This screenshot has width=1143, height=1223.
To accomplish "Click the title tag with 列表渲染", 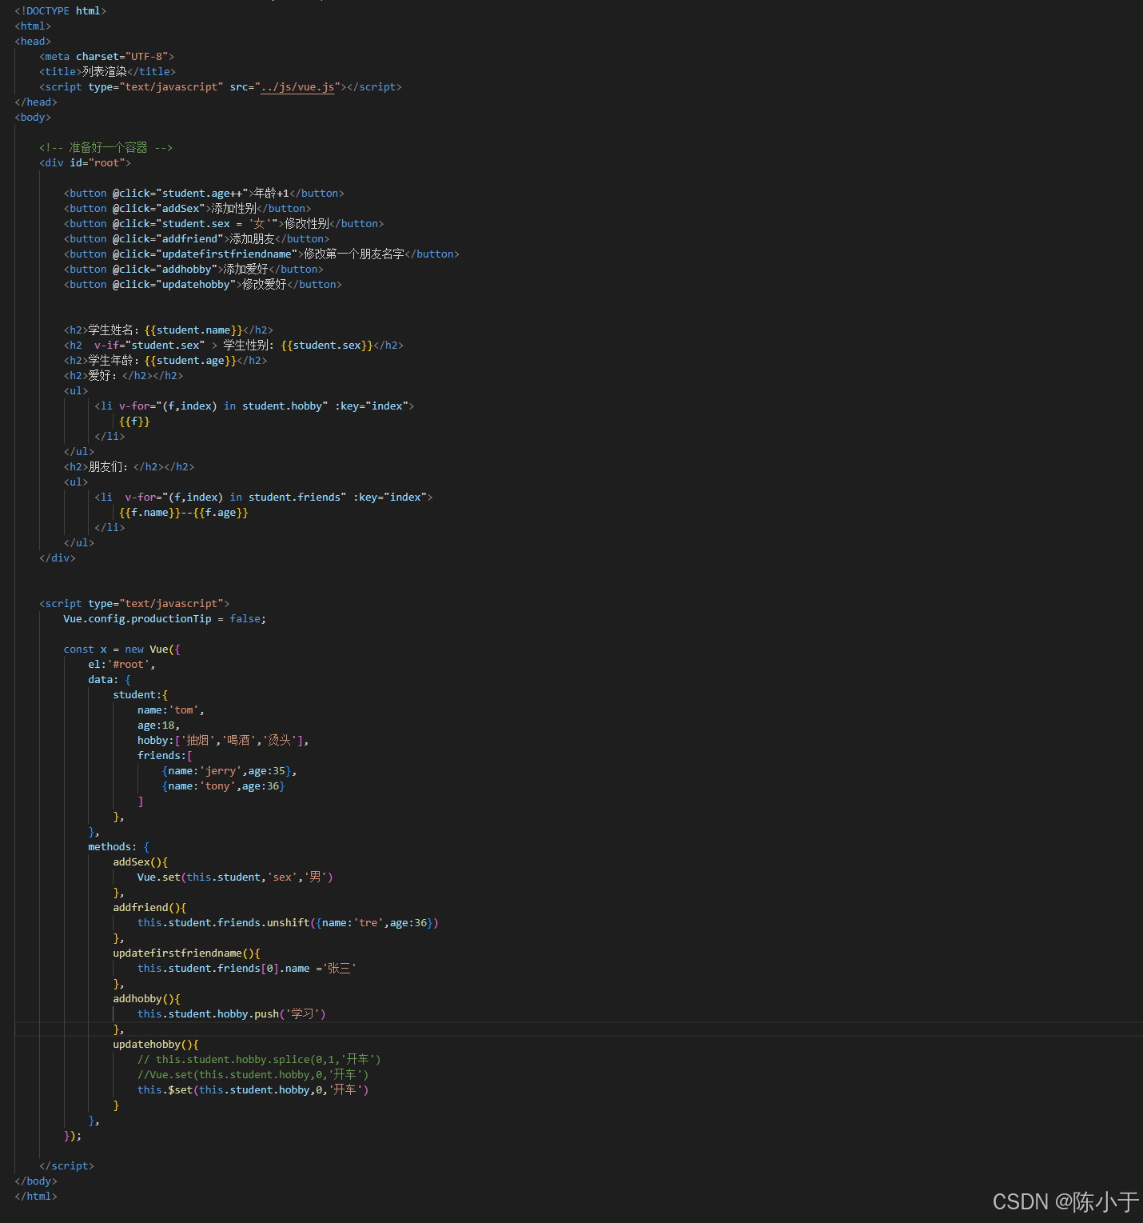I will (x=107, y=71).
